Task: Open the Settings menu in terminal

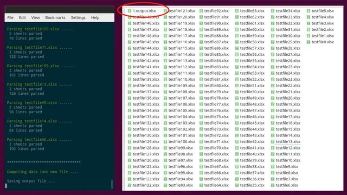Action: tap(78, 17)
